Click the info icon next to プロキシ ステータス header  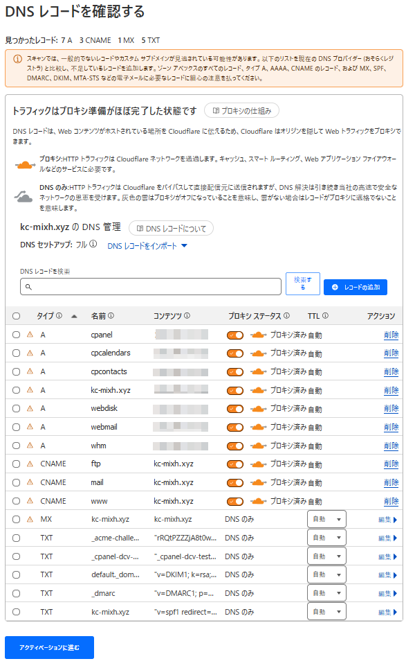click(x=286, y=316)
